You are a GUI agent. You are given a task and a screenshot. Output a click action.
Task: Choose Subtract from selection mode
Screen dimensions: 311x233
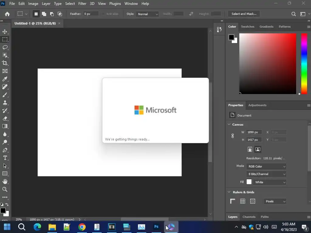coord(52,14)
